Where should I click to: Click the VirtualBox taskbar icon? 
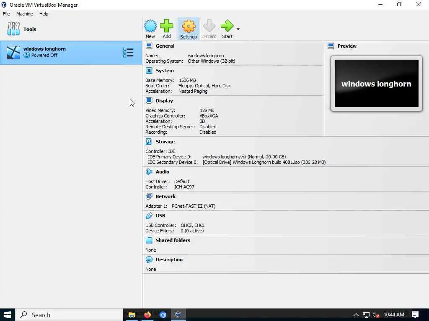178,315
